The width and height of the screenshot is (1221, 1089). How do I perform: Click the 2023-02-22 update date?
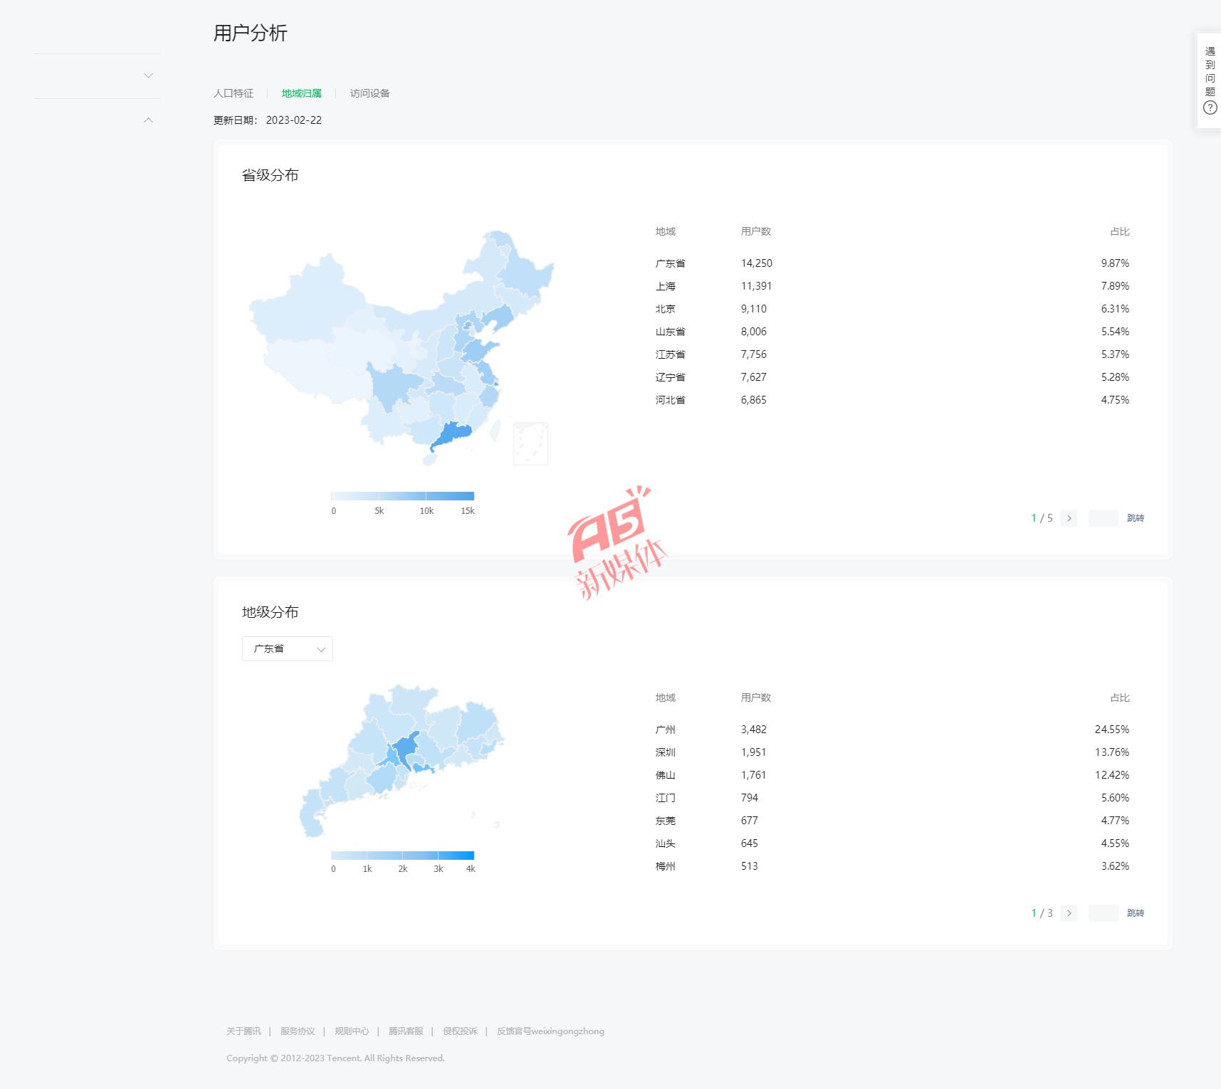click(294, 120)
